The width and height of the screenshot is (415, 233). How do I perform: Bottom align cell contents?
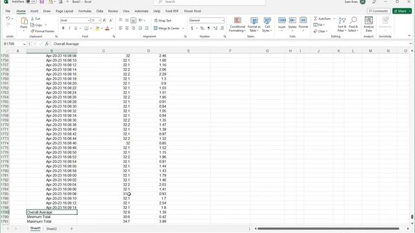[x=134, y=20]
